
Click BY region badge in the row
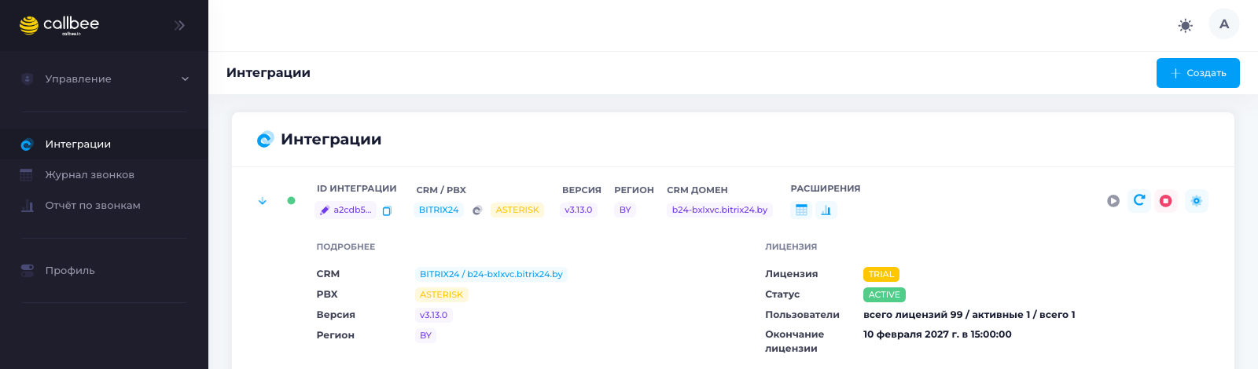click(x=625, y=210)
